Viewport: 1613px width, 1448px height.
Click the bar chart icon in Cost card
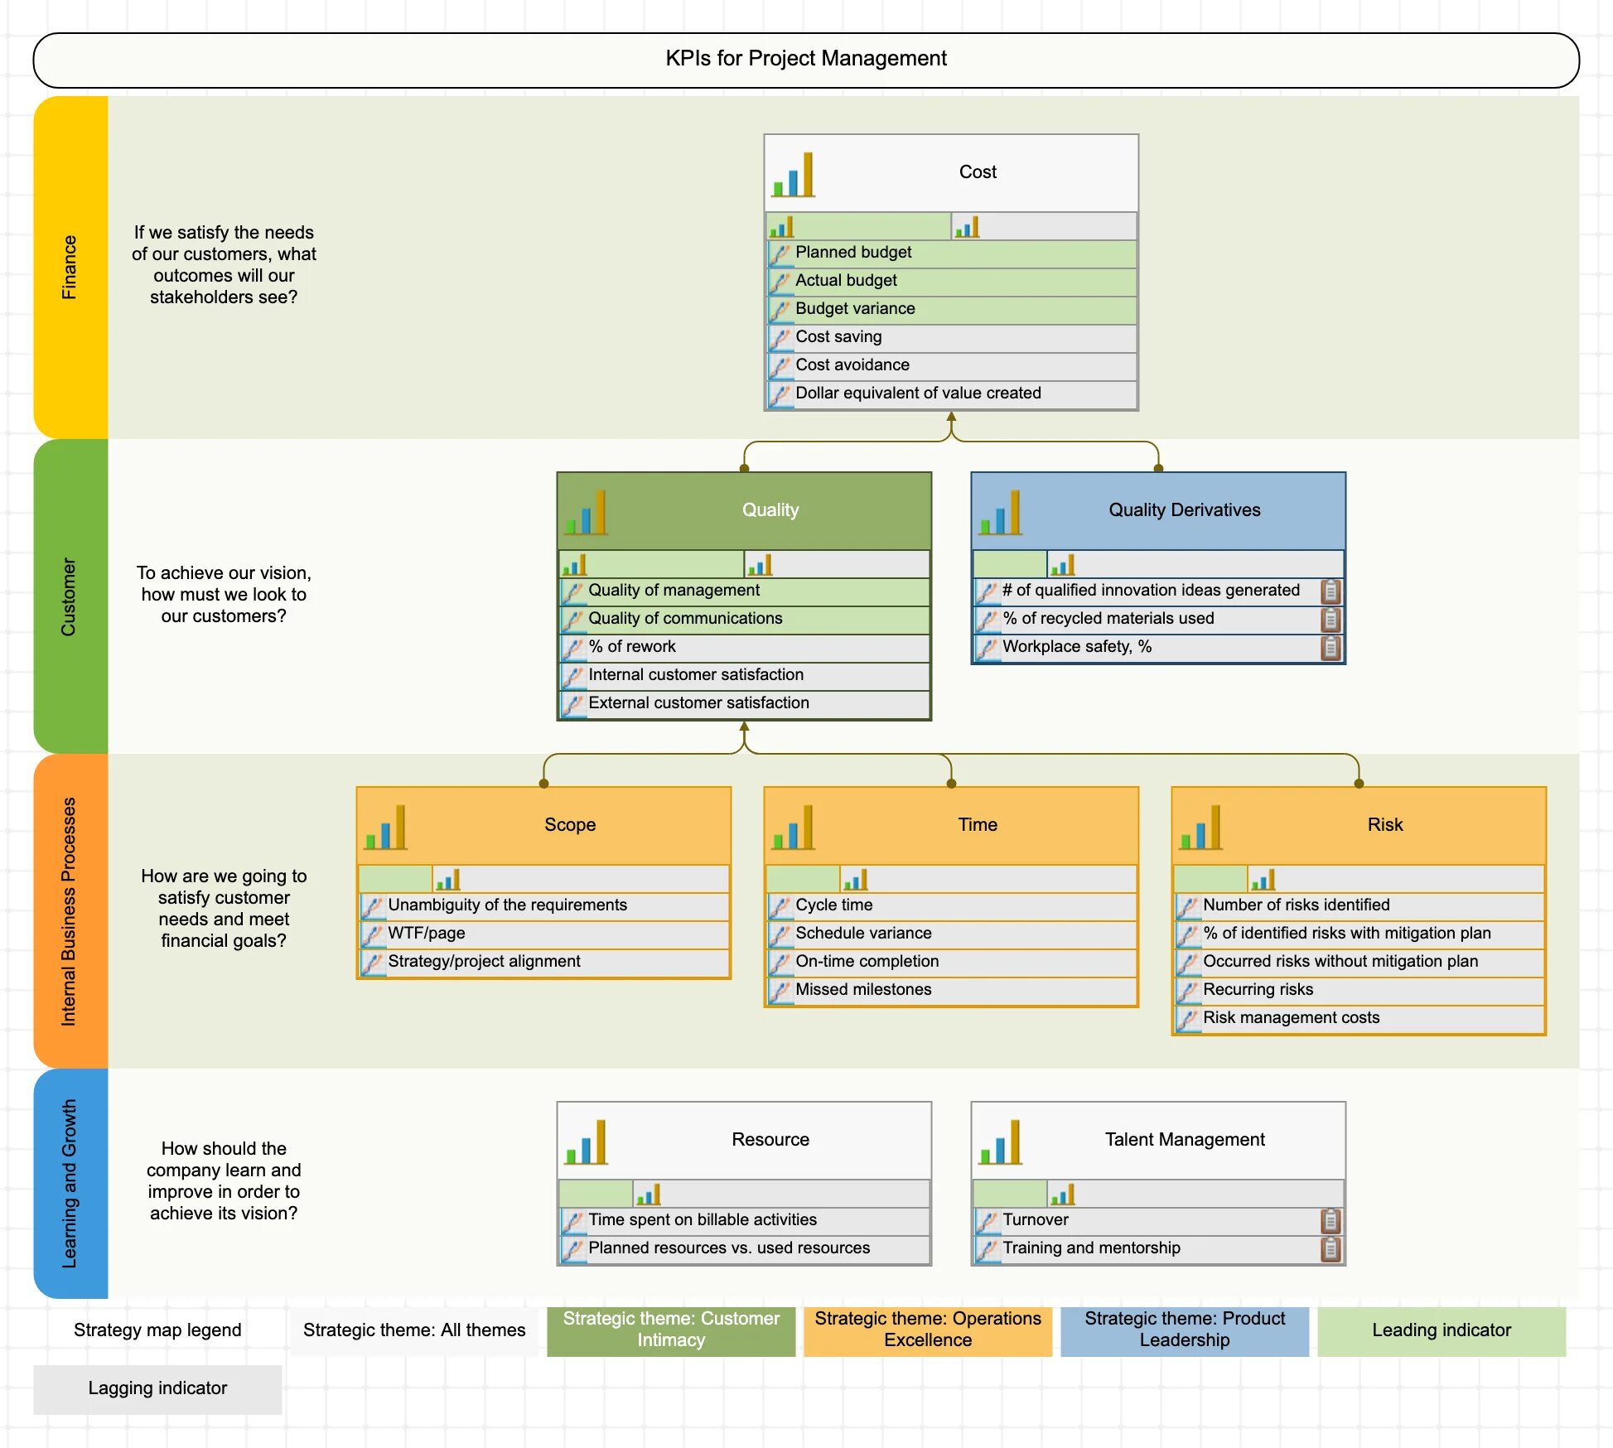(794, 175)
